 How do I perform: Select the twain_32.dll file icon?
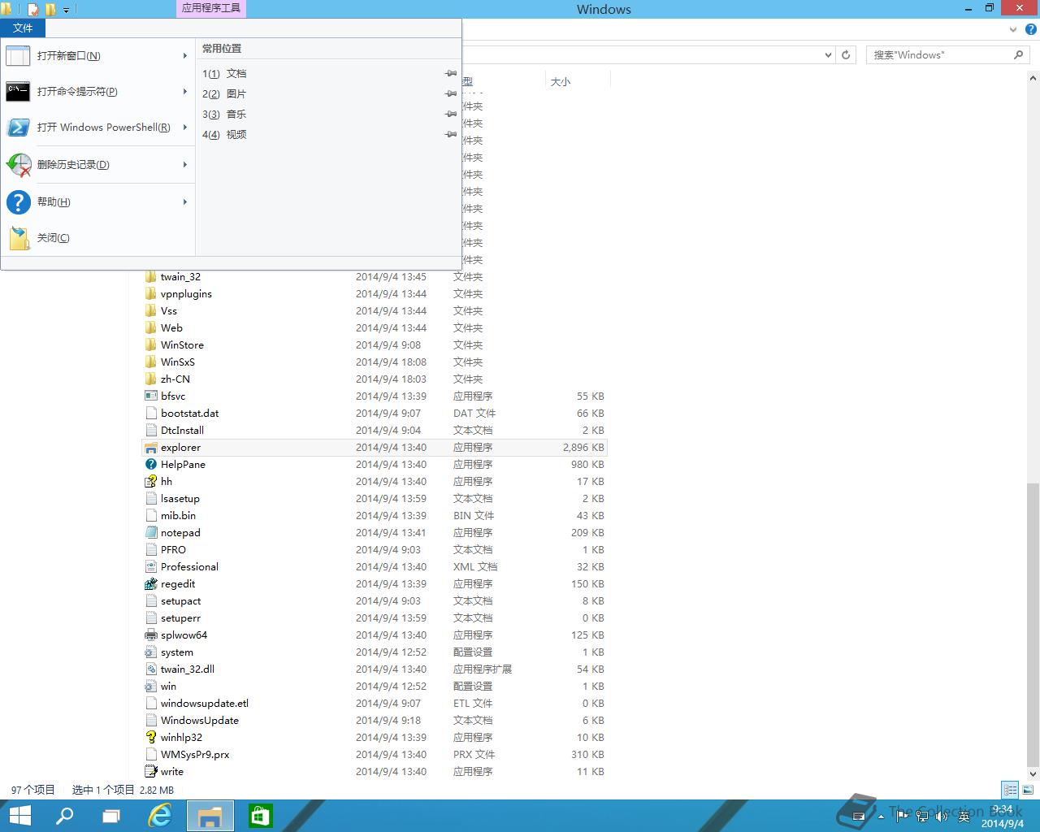click(150, 669)
